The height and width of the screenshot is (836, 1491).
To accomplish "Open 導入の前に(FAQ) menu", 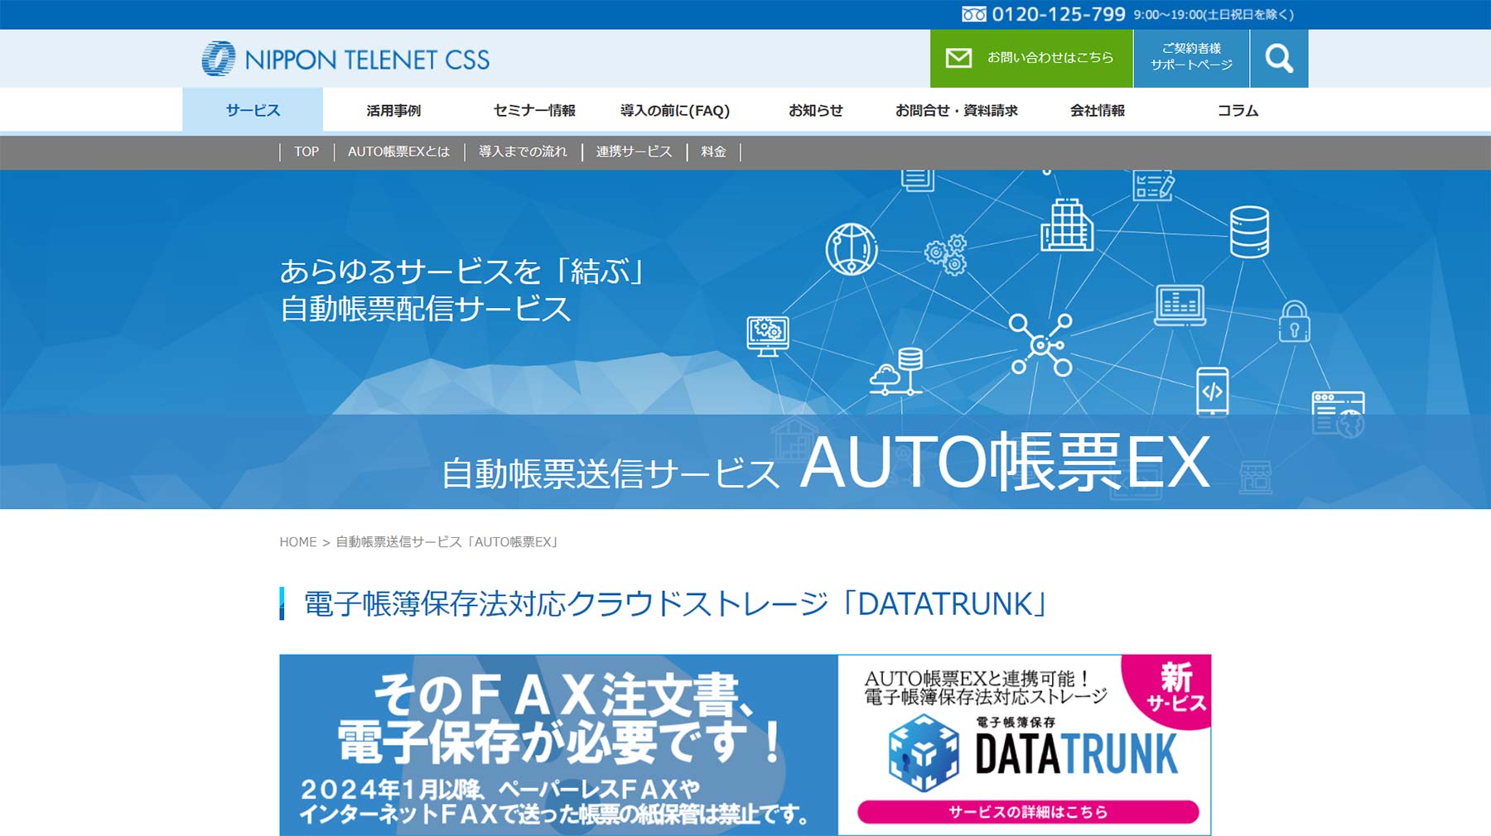I will pos(675,110).
